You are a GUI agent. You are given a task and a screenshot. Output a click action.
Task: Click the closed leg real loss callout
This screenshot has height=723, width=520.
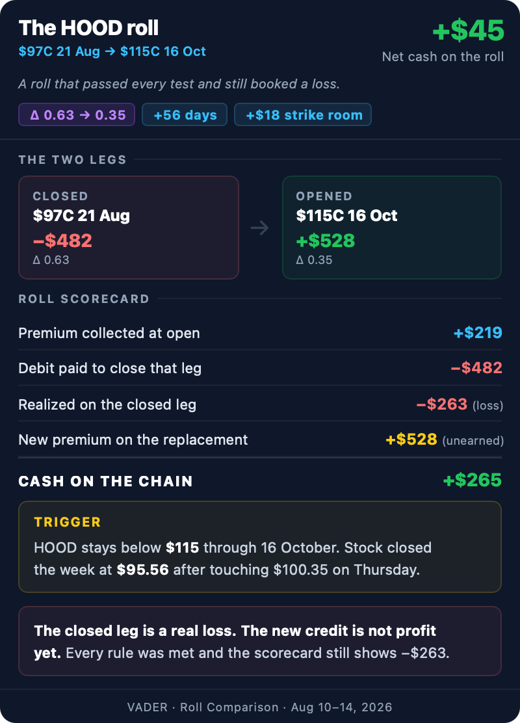point(260,641)
